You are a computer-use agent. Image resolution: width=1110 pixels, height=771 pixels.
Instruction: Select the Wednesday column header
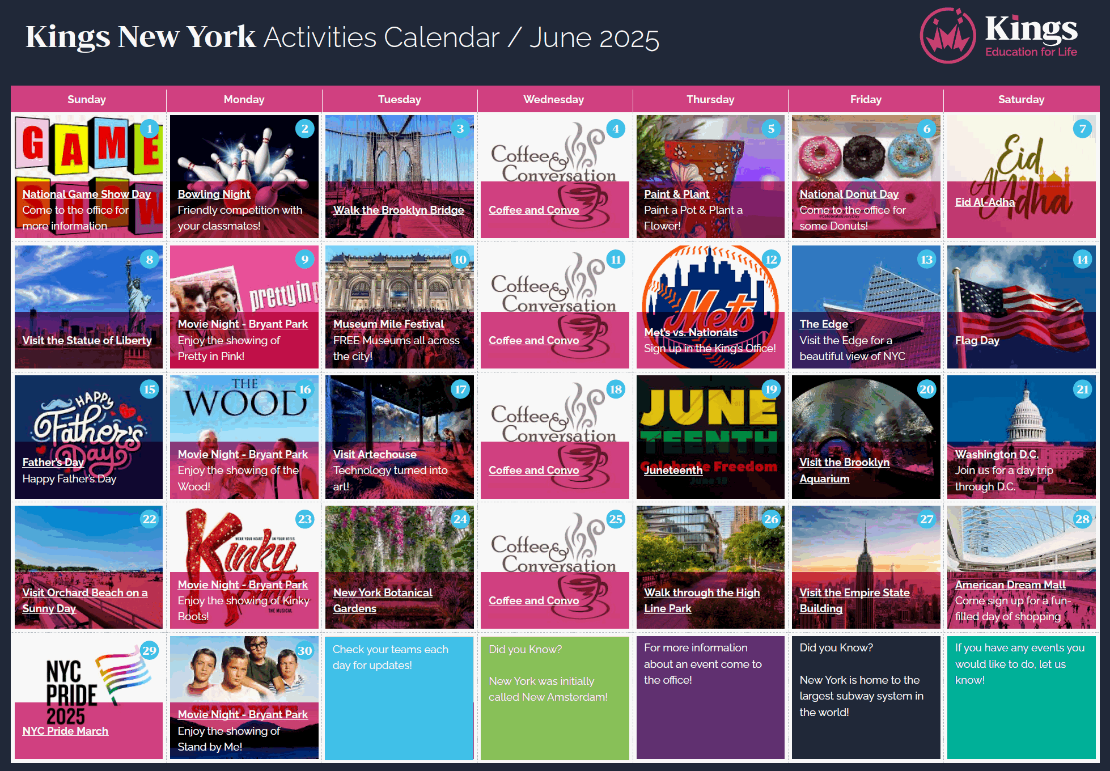553,99
